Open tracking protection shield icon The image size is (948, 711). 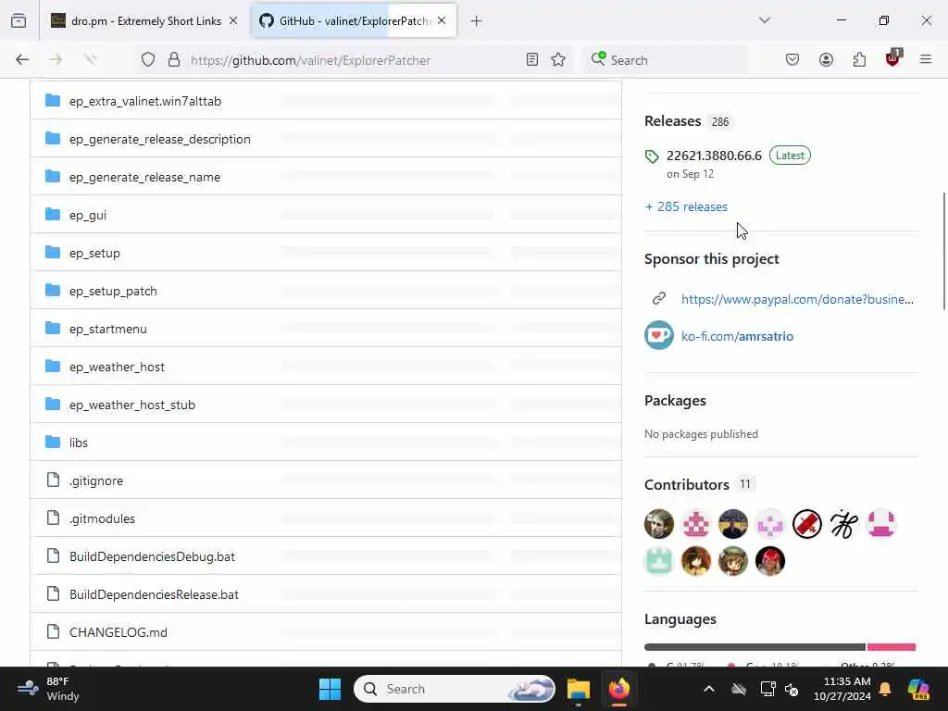click(148, 60)
